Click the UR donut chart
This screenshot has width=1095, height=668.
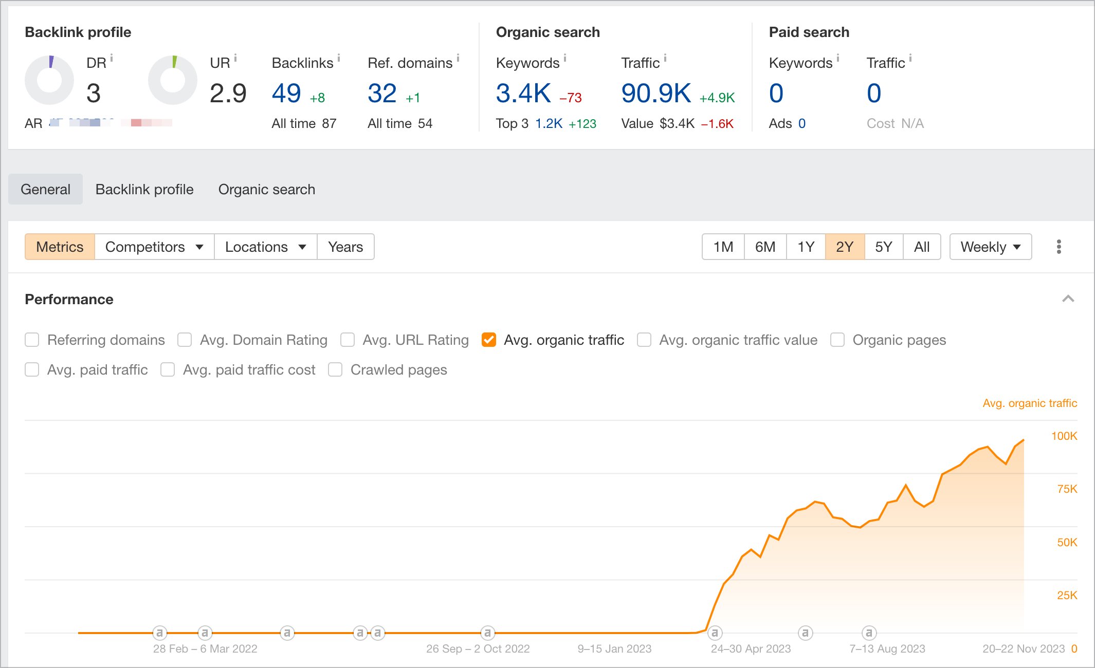173,80
